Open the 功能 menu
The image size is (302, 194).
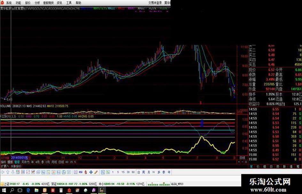pos(18,3)
